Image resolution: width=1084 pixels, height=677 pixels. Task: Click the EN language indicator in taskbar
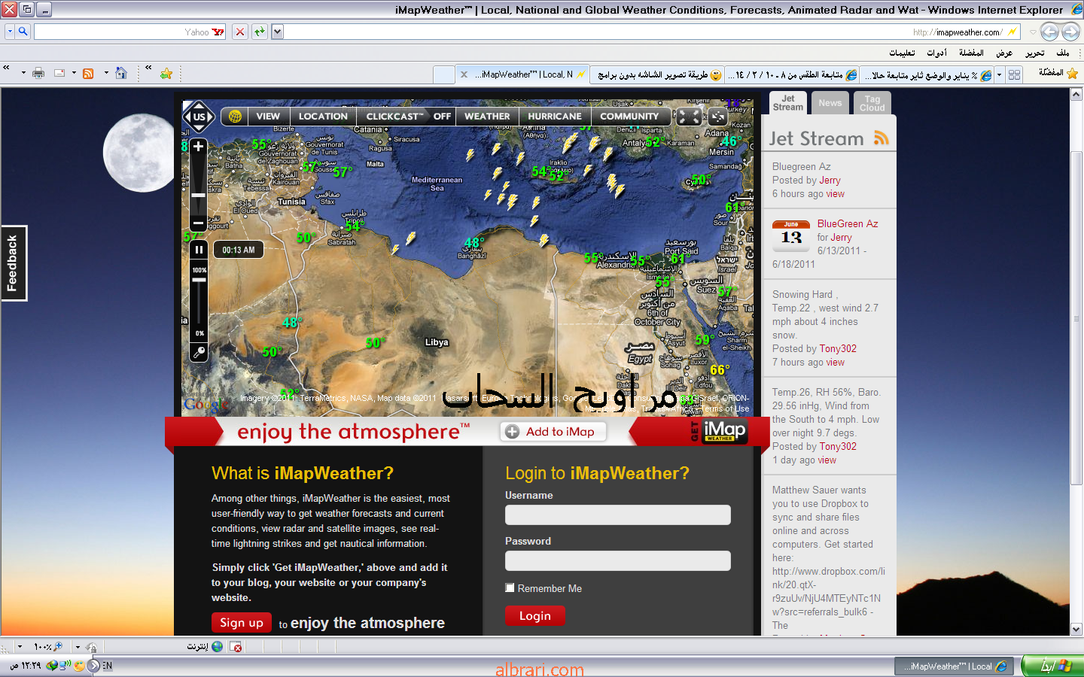107,666
